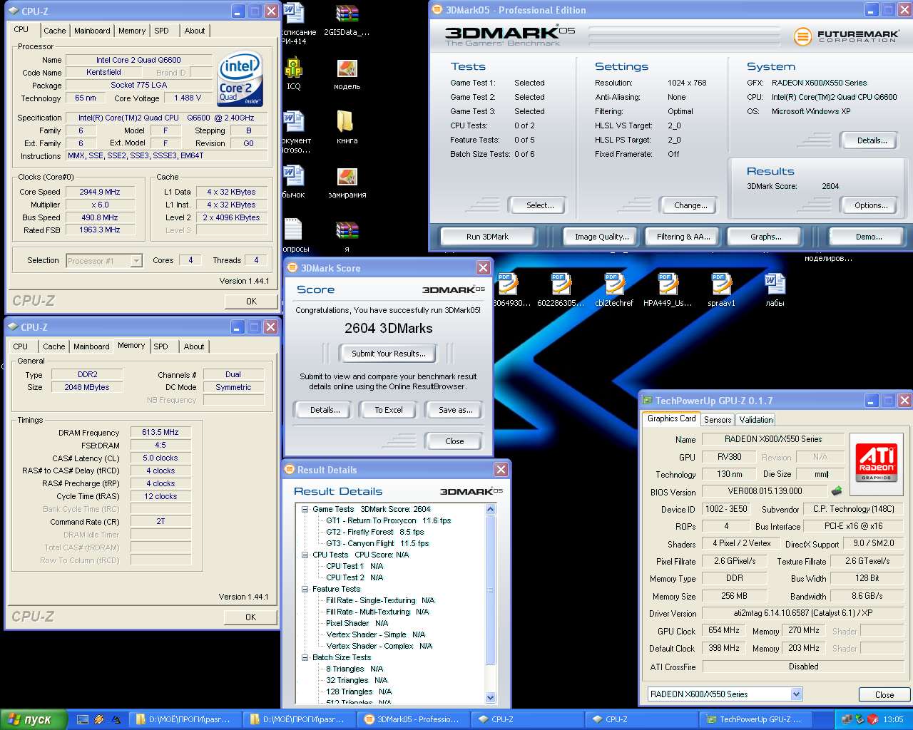Viewport: 913px width, 730px height.
Task: Click the Intel Core 2 Quad logo
Action: click(240, 78)
